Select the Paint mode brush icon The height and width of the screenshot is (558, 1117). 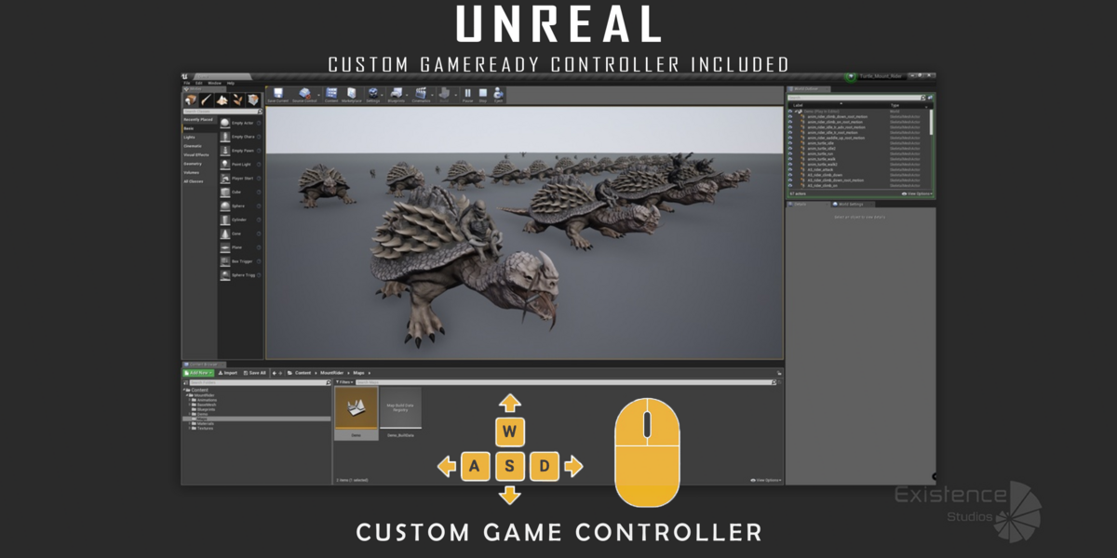click(x=207, y=100)
